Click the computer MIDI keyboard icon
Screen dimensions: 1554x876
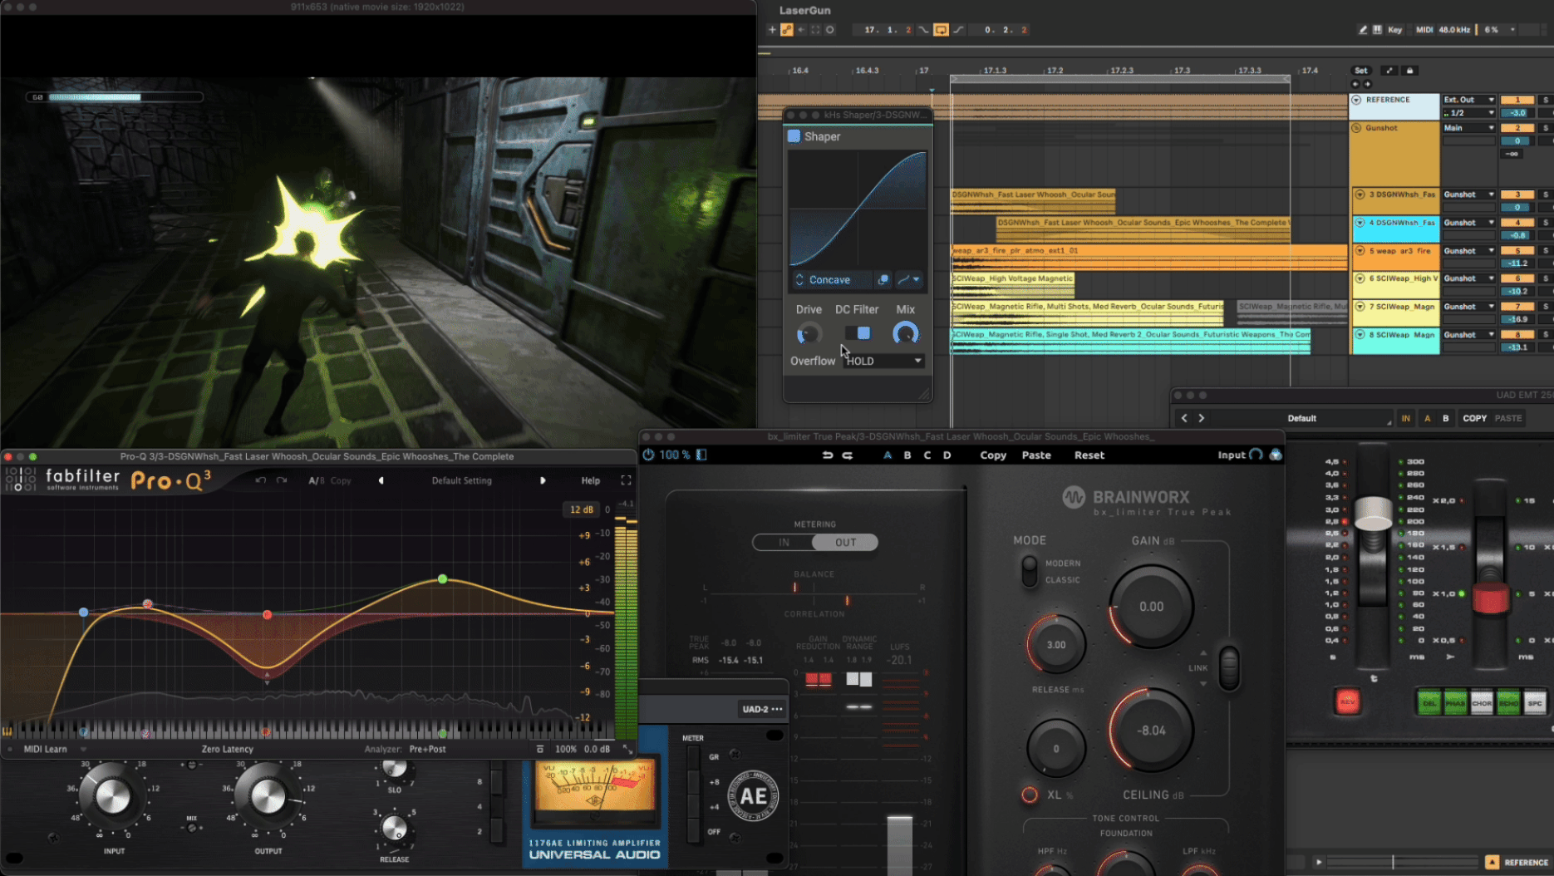tap(1377, 30)
